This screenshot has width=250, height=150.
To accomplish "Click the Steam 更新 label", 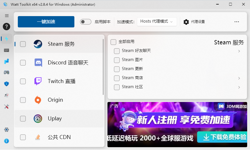I will (132, 69).
